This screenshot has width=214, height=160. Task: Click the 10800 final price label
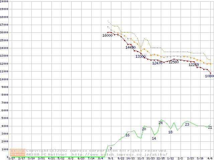coord(209,76)
